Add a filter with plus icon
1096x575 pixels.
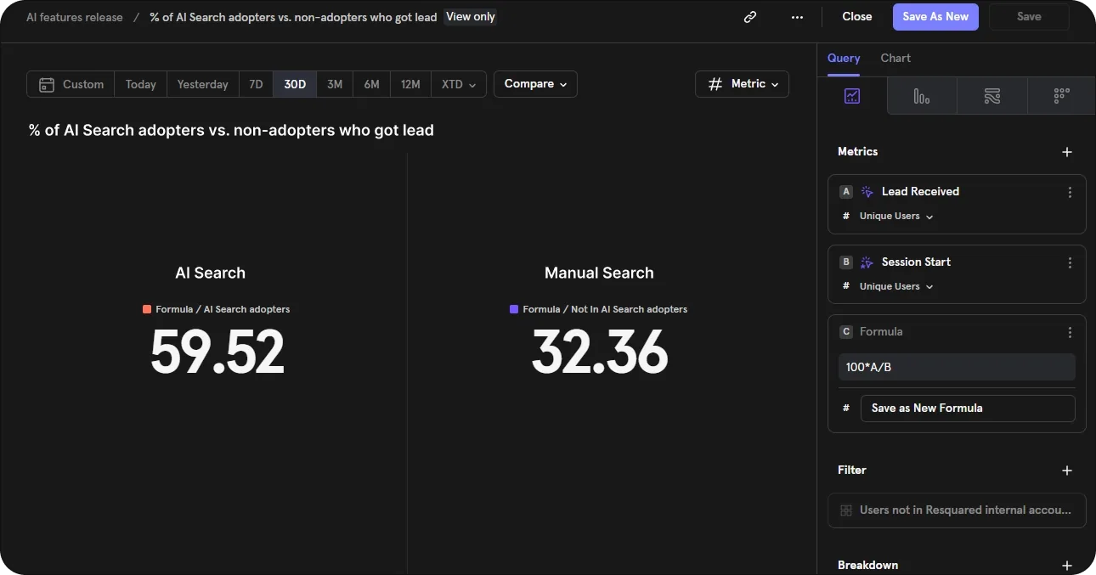tap(1067, 471)
